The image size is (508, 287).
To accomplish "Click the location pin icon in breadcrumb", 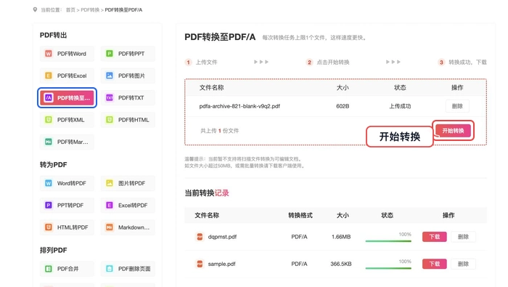I will pos(35,9).
